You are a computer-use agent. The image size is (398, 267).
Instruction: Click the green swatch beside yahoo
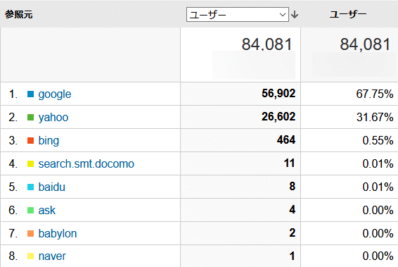coord(30,118)
